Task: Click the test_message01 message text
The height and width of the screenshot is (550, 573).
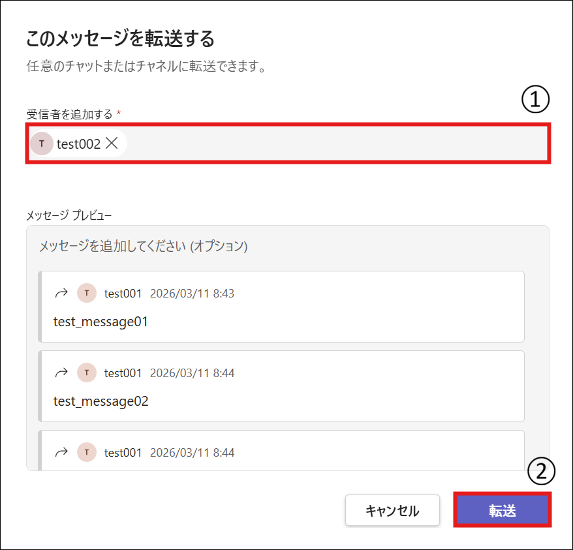Action: (x=101, y=322)
